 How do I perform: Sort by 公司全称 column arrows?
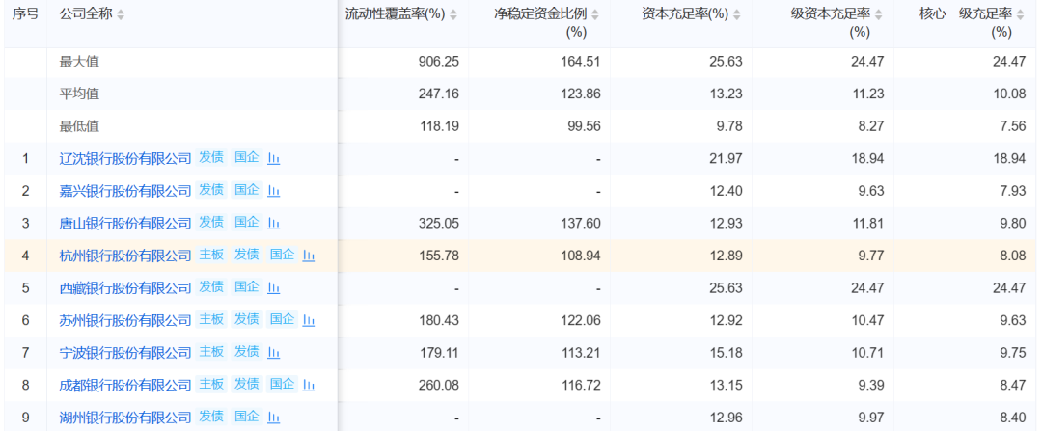(x=121, y=14)
